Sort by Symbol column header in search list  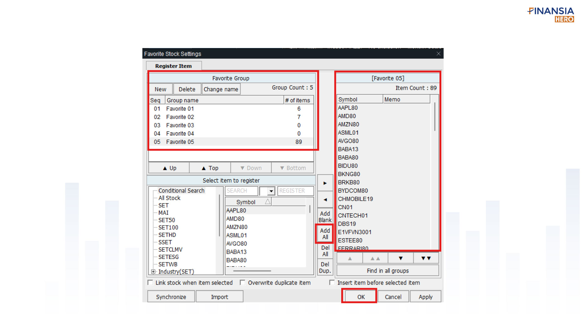[x=248, y=202]
